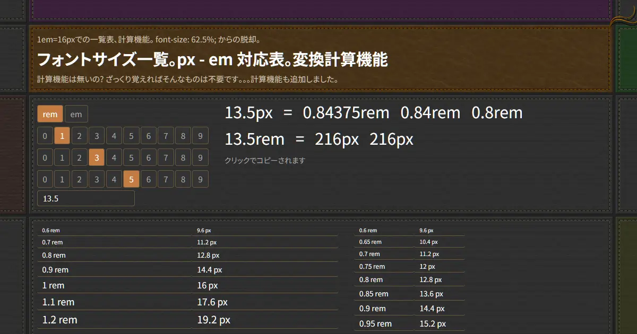
Task: Click 7 in the middle digit row
Action: (x=166, y=157)
